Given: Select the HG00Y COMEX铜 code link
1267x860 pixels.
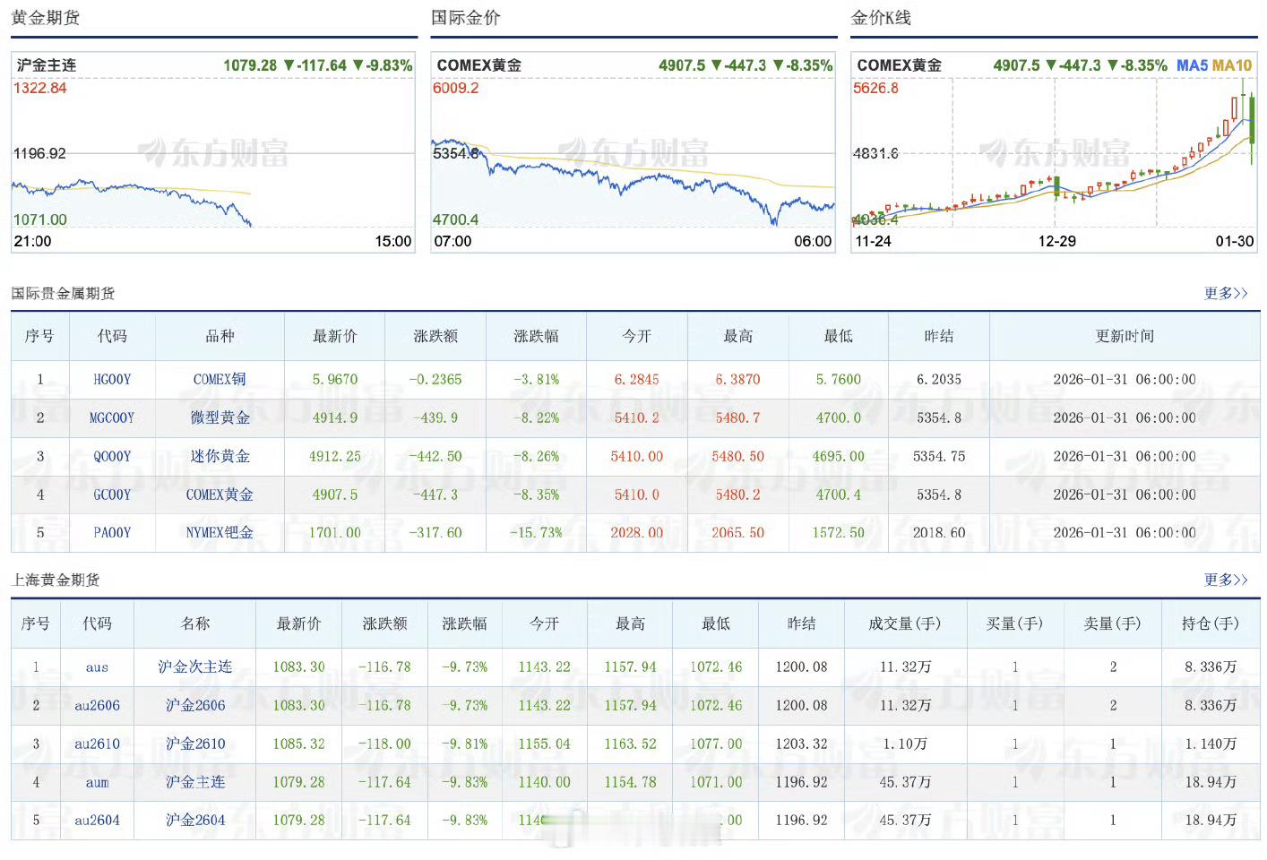Looking at the screenshot, I should pyautogui.click(x=111, y=379).
